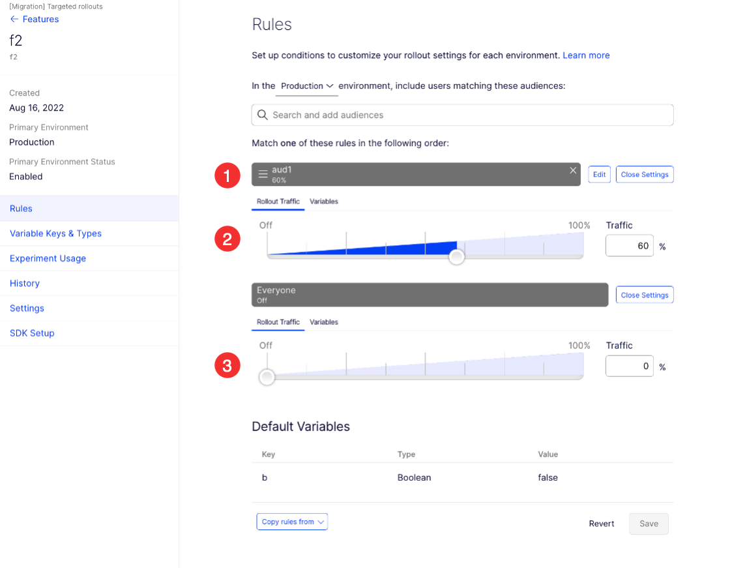Open the Everyone rule Variables tab
732x568 pixels.
[x=323, y=322]
